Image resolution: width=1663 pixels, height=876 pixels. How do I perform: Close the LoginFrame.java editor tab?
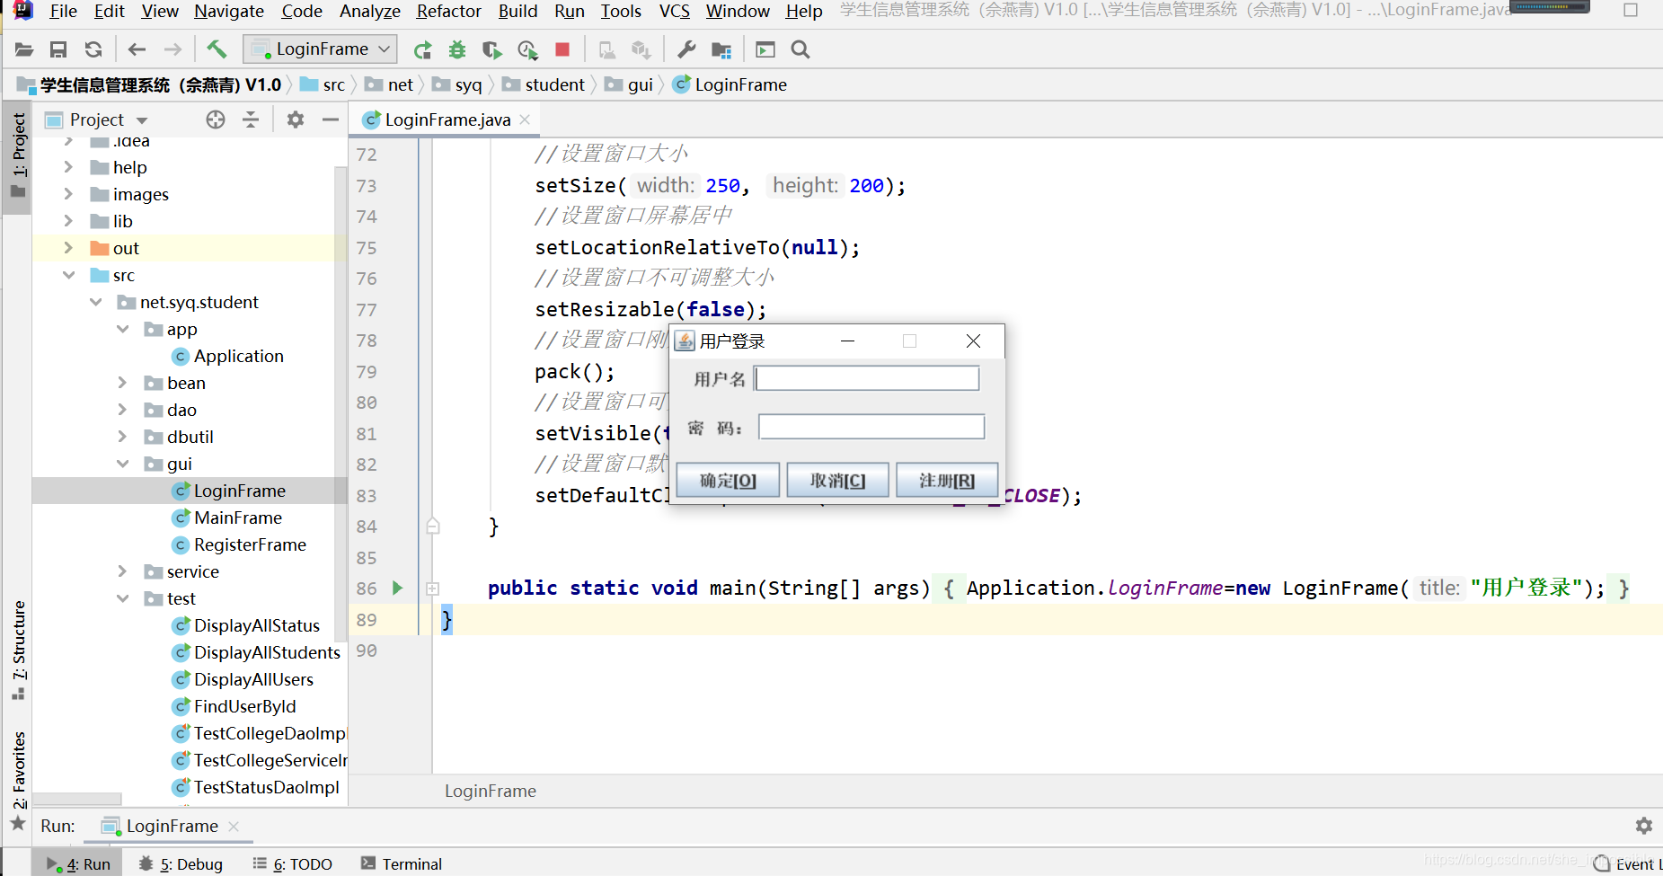pyautogui.click(x=525, y=119)
